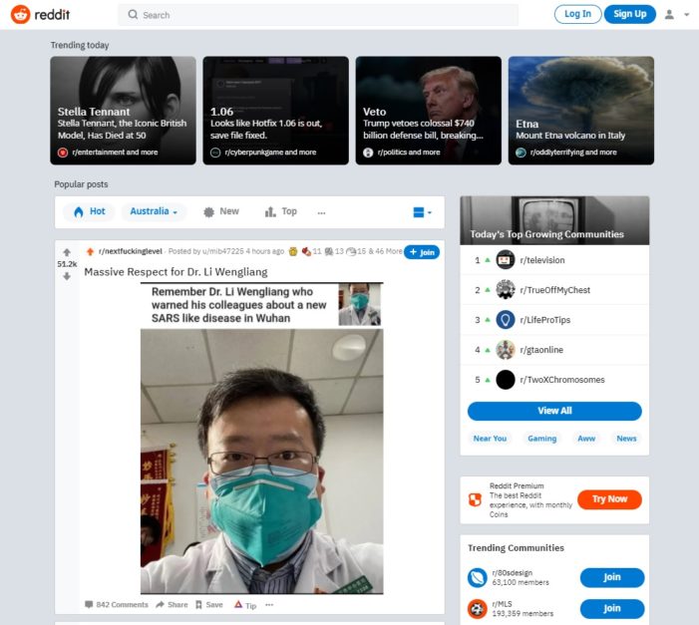Open r/LifeProTips community
This screenshot has width=699, height=625.
coord(545,320)
